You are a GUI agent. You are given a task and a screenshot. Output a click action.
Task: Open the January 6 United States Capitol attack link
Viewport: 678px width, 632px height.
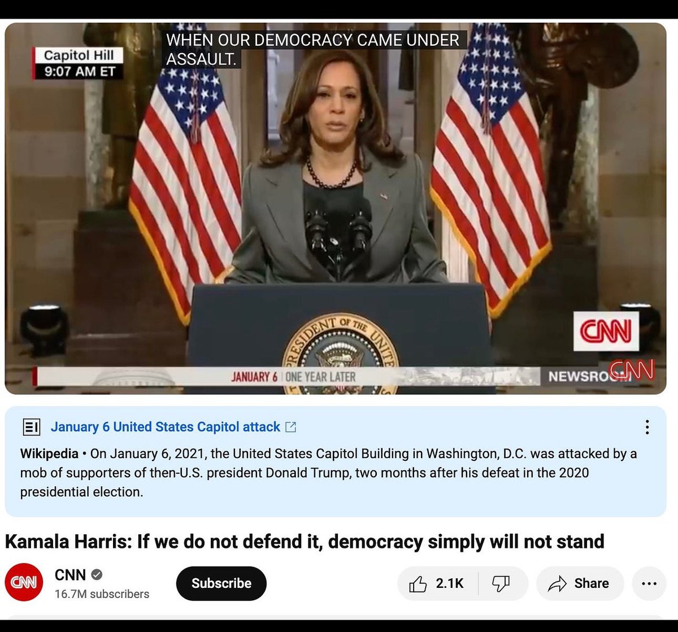pyautogui.click(x=165, y=427)
